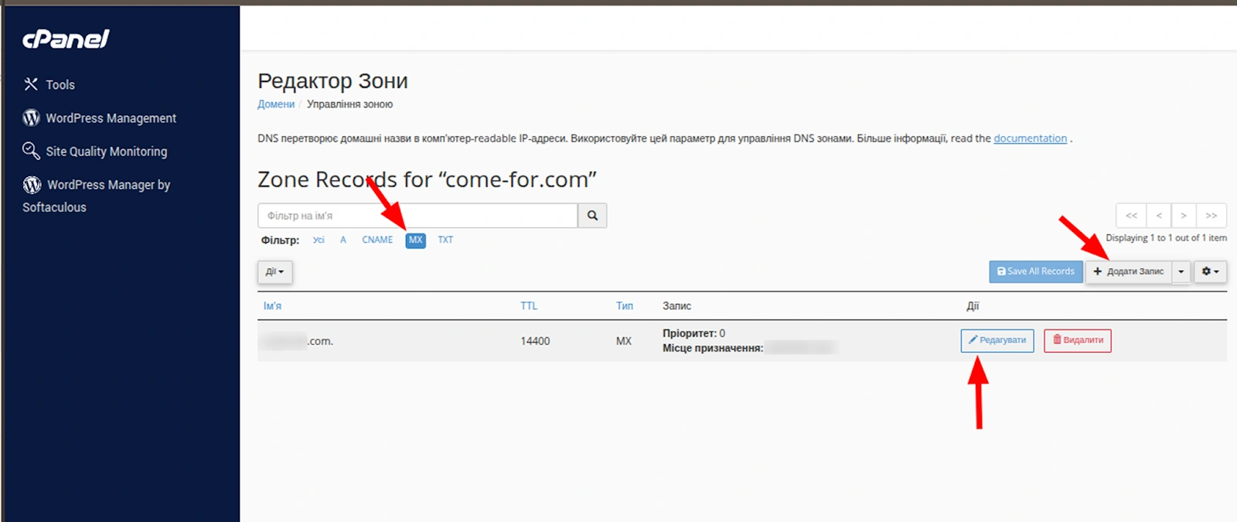Open WordPress Manager by Softaculous
The height and width of the screenshot is (522, 1237).
click(96, 196)
